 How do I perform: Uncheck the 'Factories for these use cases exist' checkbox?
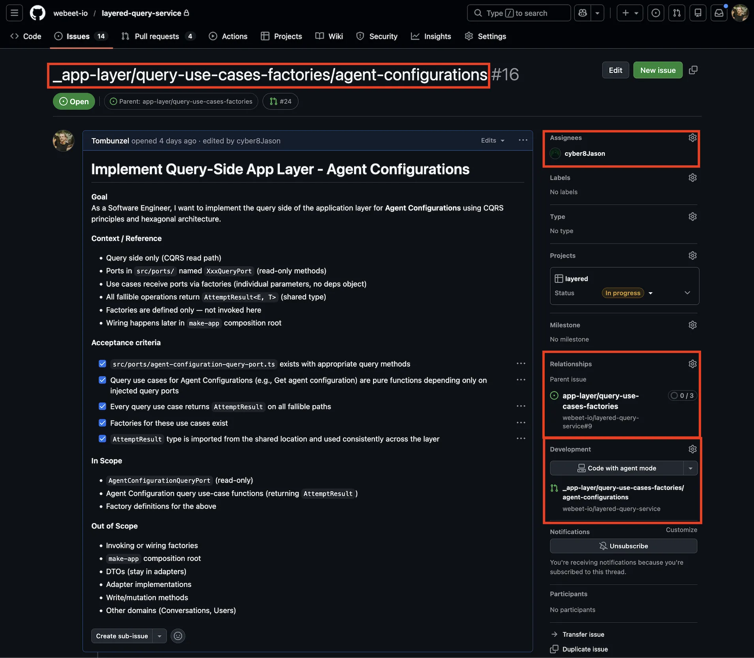click(x=102, y=422)
